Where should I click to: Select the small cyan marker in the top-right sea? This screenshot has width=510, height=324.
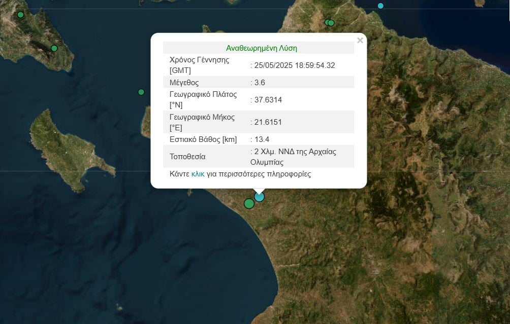point(380,6)
